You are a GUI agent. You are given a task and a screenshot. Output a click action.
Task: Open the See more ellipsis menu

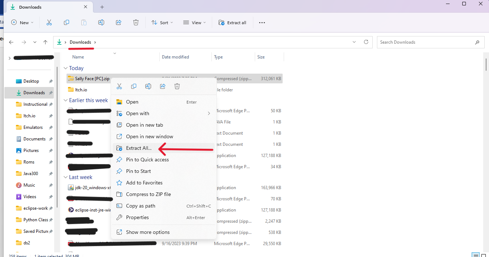(262, 22)
